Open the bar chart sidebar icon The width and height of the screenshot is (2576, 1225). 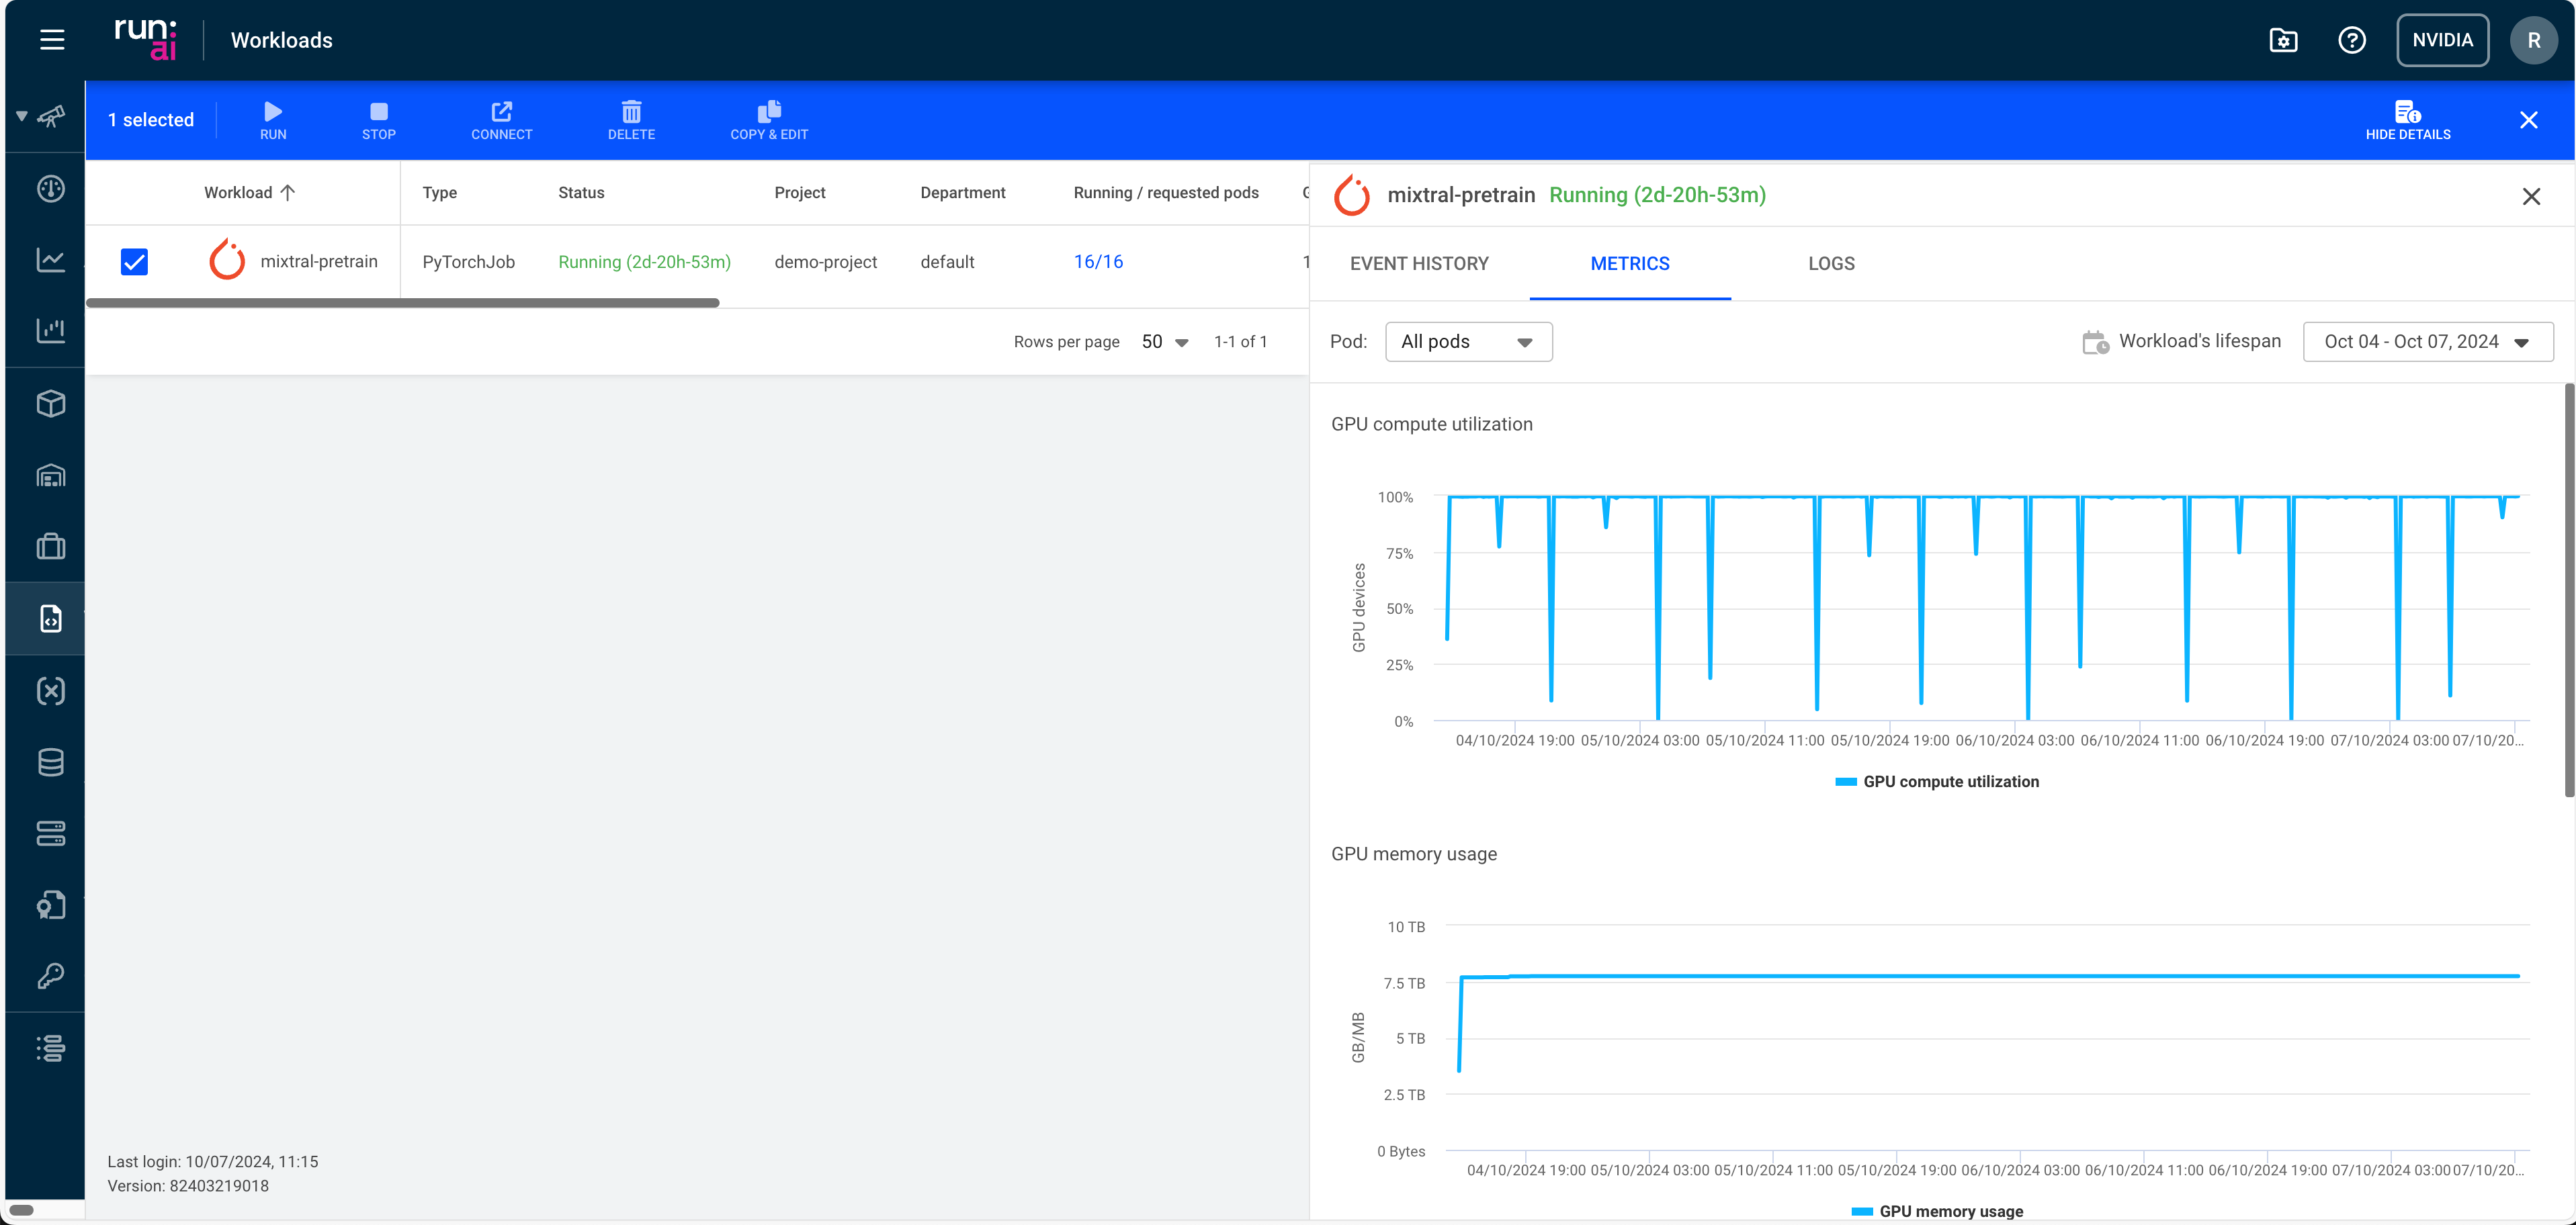[51, 330]
